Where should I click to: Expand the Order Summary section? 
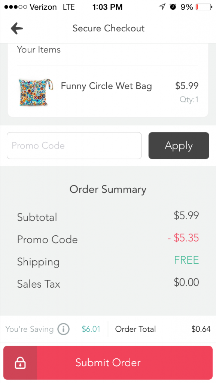tap(108, 189)
